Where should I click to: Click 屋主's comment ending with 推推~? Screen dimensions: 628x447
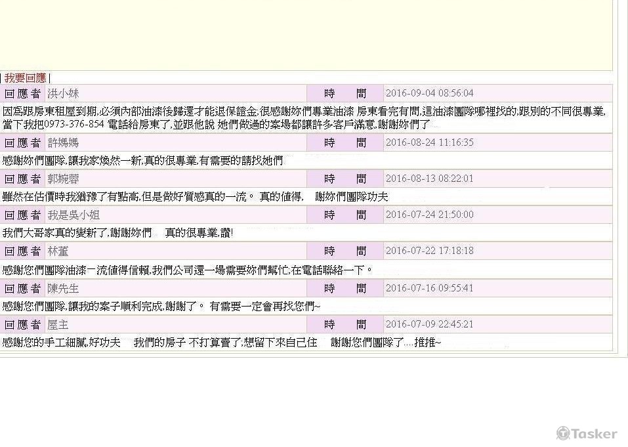(222, 343)
